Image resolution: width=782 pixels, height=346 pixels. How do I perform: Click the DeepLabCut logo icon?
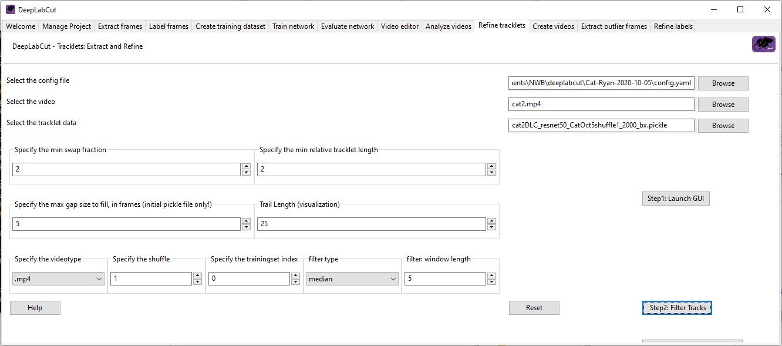763,43
